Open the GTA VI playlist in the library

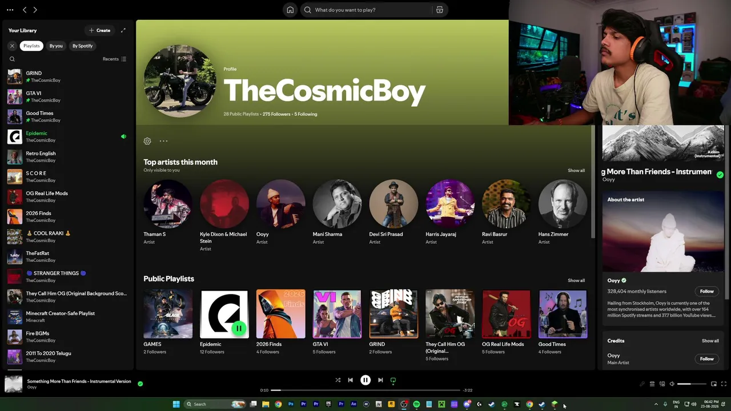67,96
